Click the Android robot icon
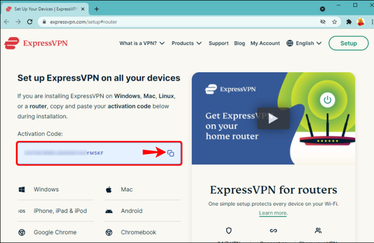This screenshot has height=243, width=374. coord(109,211)
